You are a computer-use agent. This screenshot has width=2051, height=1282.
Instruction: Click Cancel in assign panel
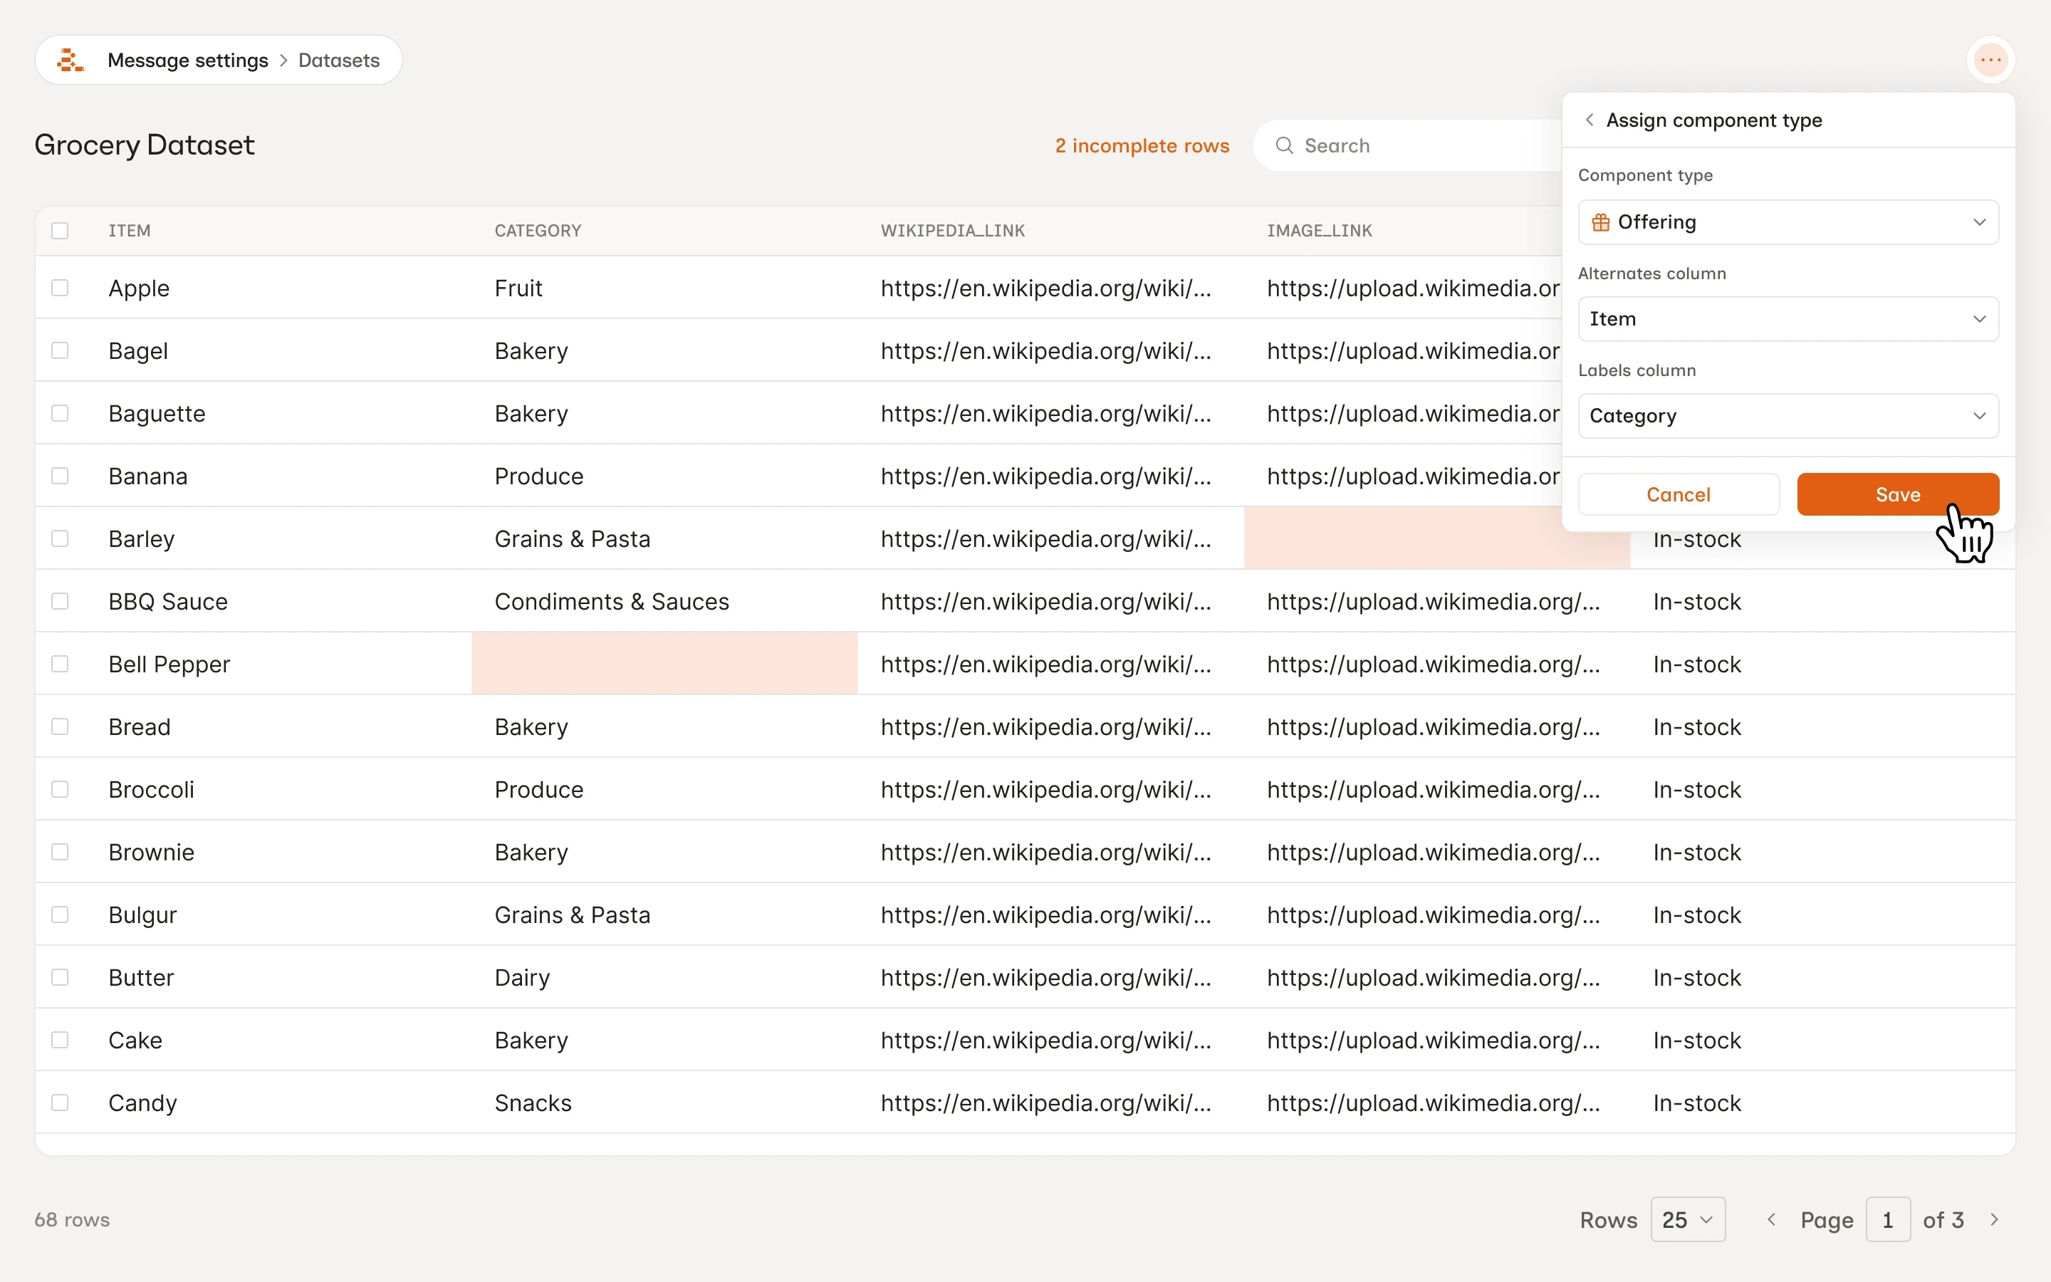pyautogui.click(x=1677, y=494)
